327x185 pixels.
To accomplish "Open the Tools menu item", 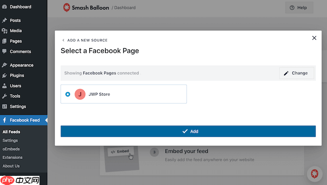I will pyautogui.click(x=15, y=96).
